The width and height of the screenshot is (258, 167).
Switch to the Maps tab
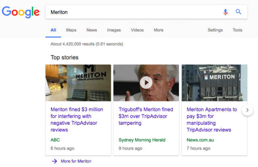click(71, 30)
